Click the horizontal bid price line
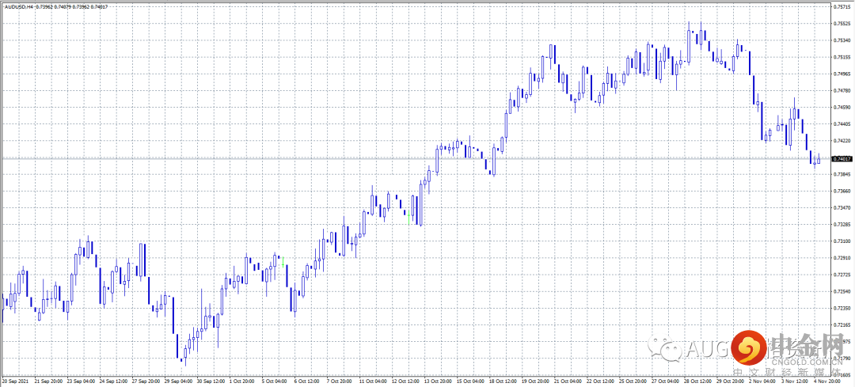Viewport: 855px width, 387px height. point(416,158)
